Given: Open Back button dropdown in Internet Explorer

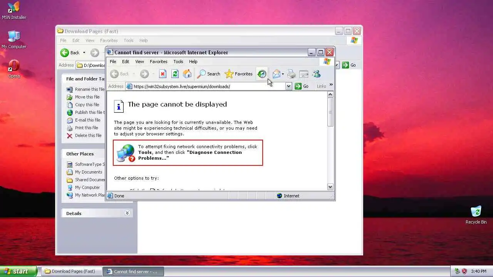Looking at the screenshot, I should [x=134, y=74].
